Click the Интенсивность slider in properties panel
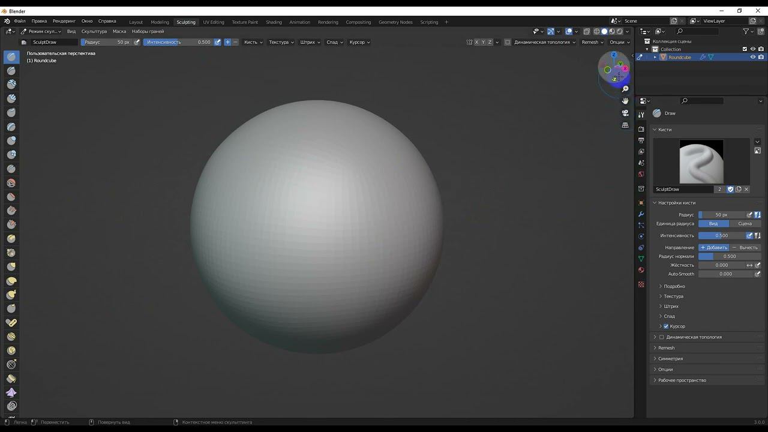 [722, 235]
